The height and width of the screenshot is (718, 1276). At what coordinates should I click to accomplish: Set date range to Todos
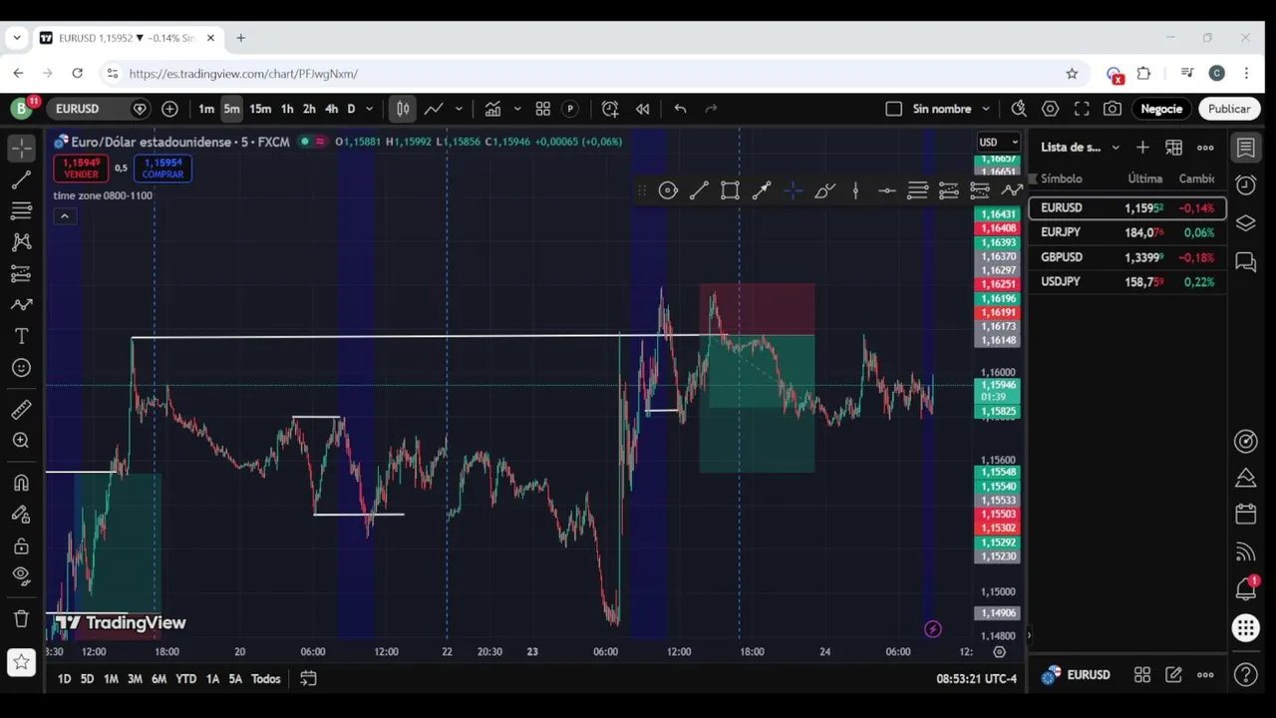pos(265,679)
